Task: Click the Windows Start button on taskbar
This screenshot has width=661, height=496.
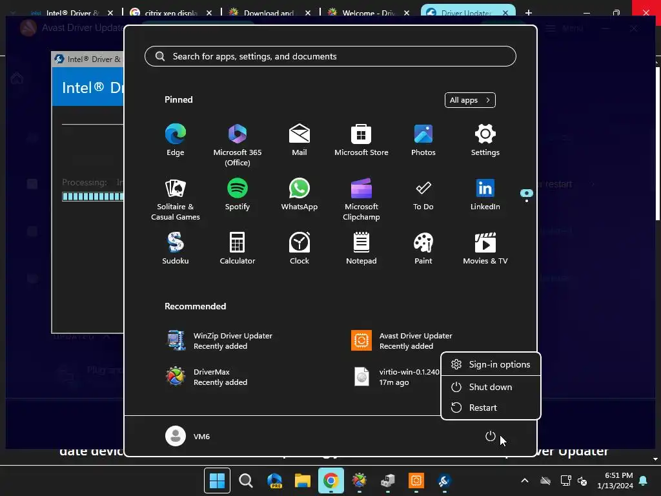Action: [217, 480]
